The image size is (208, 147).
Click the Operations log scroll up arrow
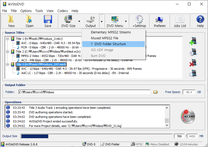click(167, 108)
